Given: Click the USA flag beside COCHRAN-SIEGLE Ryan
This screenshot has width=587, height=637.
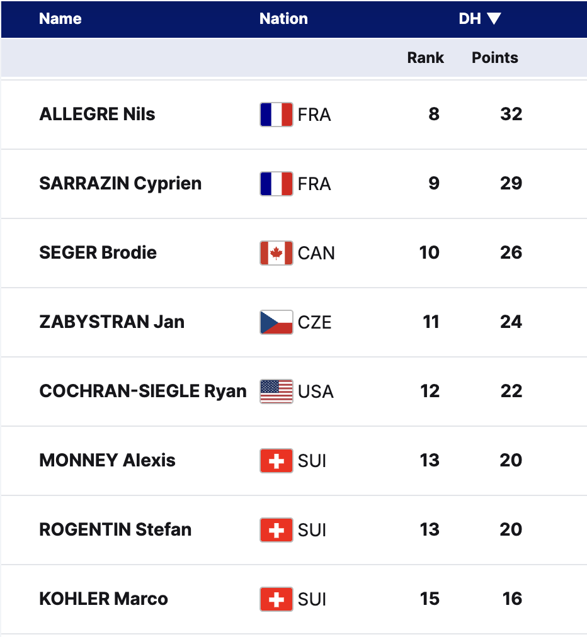Looking at the screenshot, I should 276,392.
